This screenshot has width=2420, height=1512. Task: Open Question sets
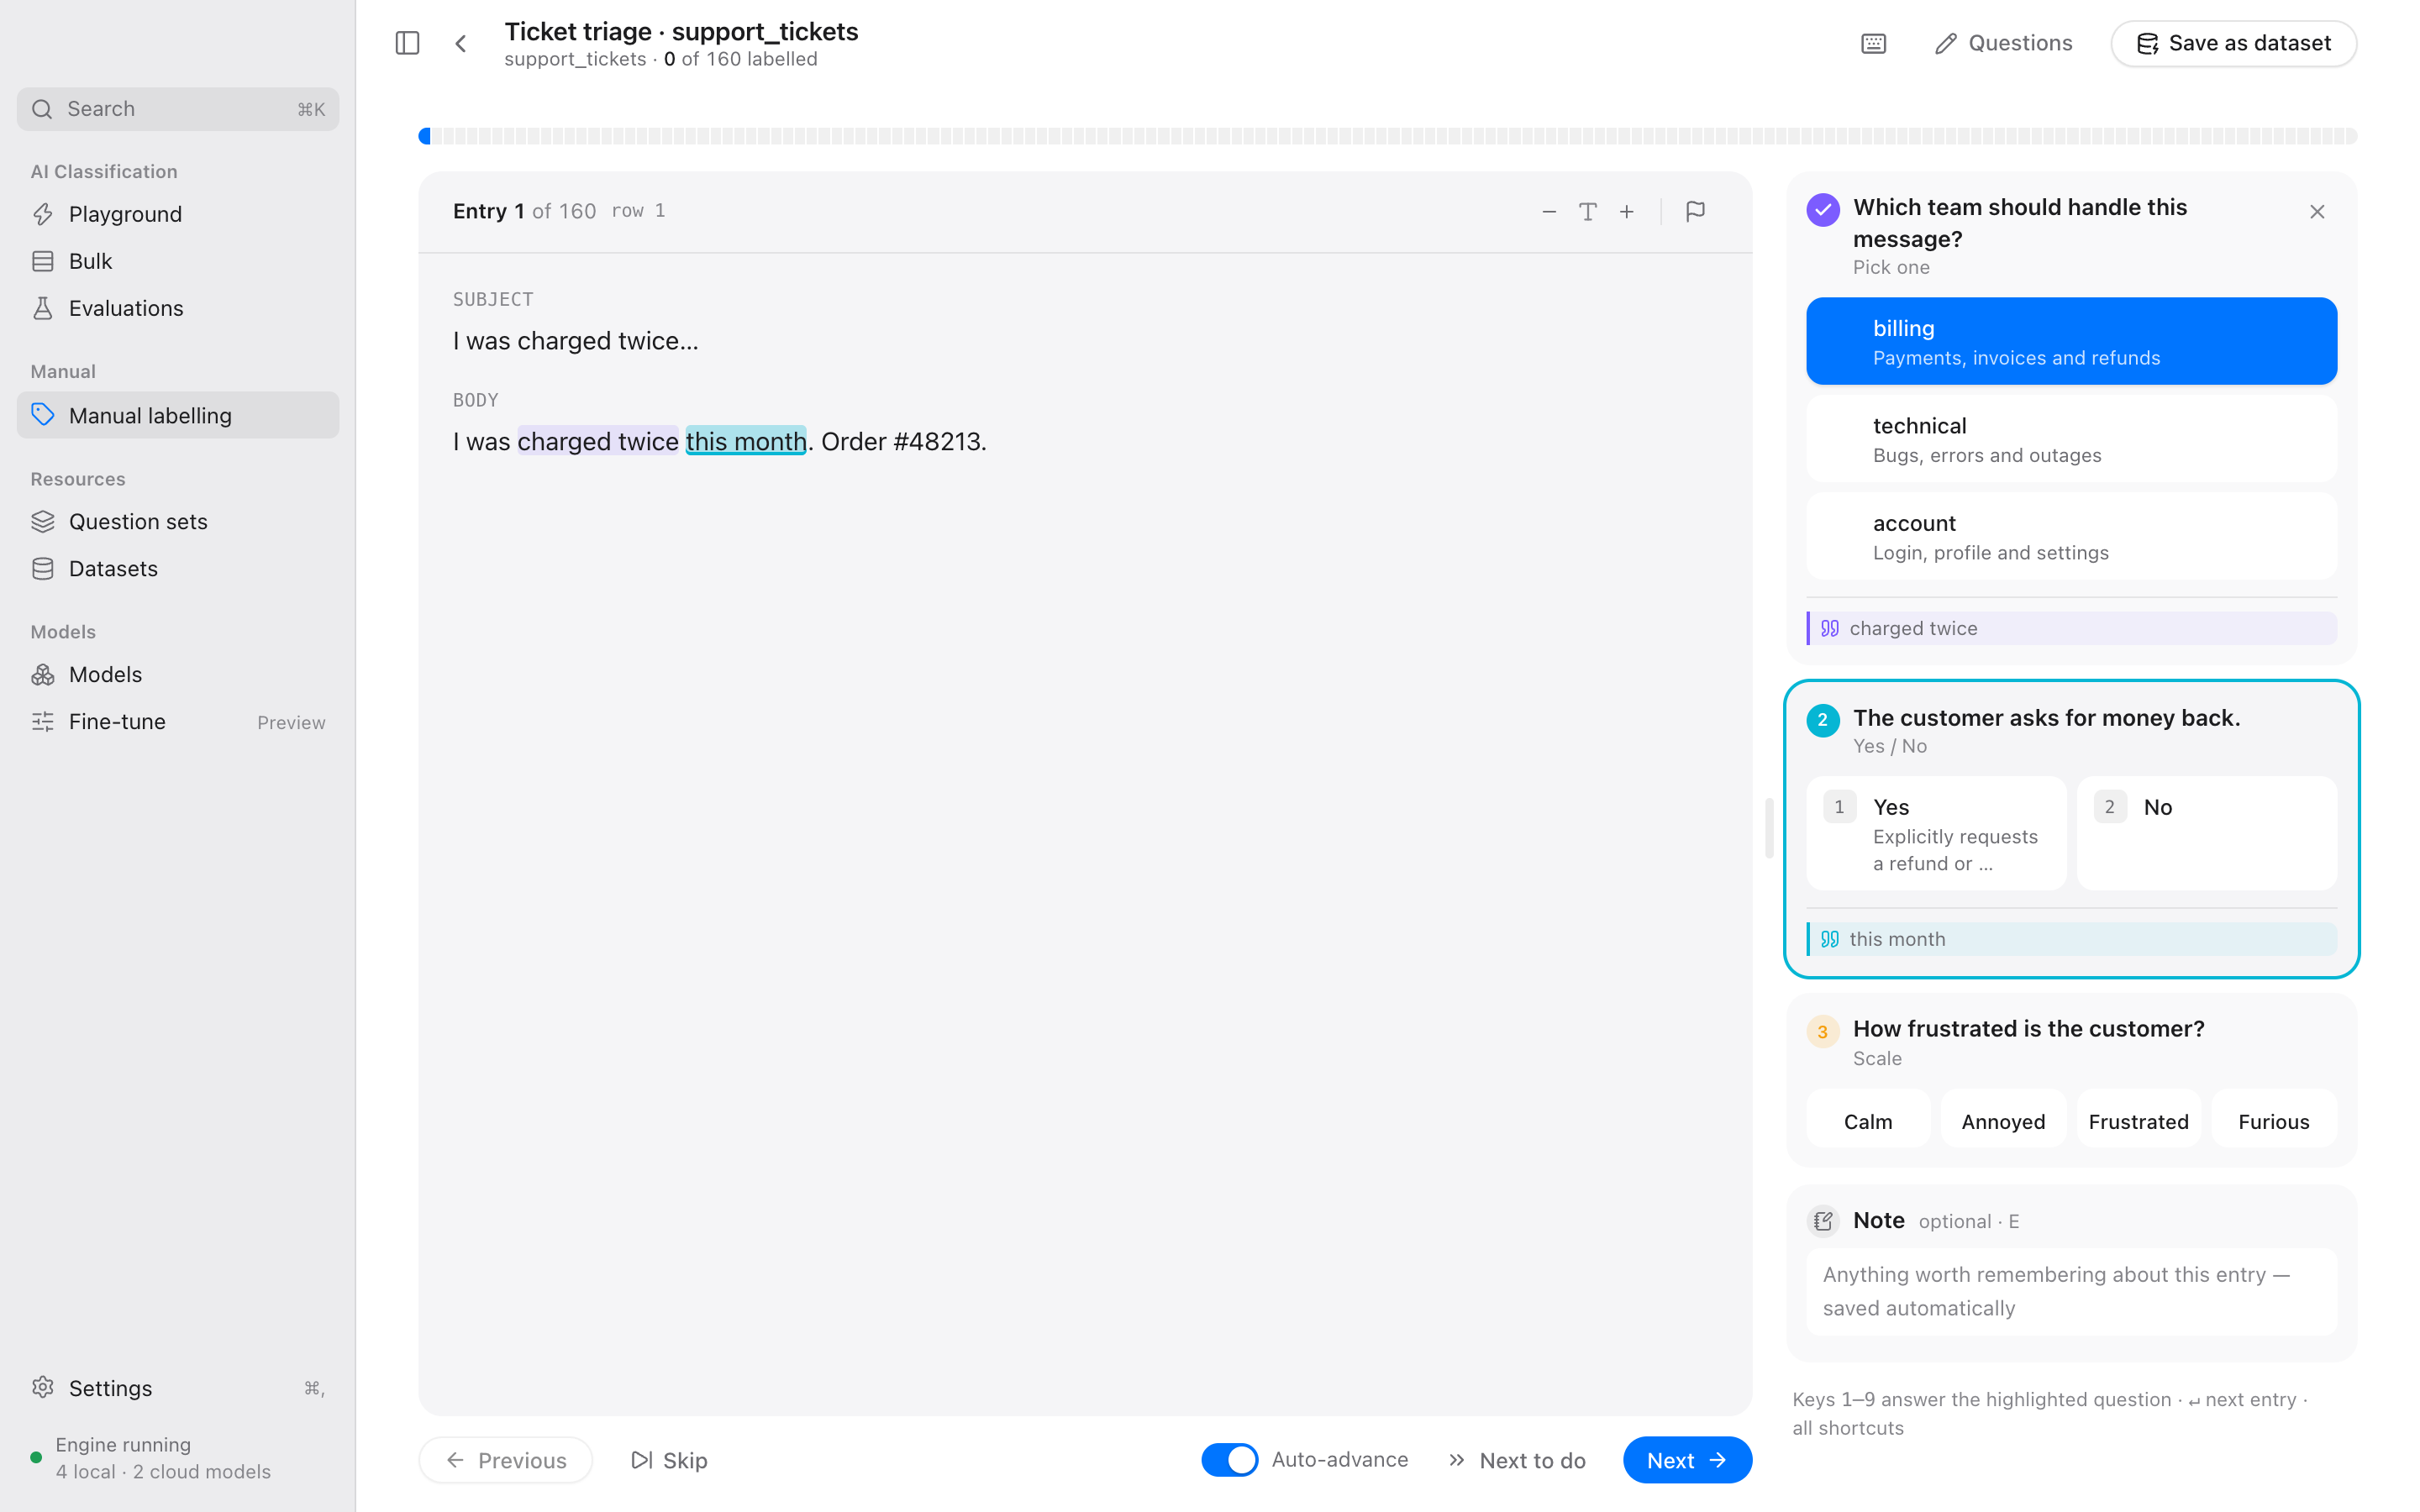tap(178, 521)
